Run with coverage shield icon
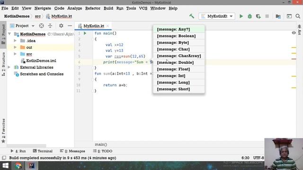 pyautogui.click(x=258, y=16)
